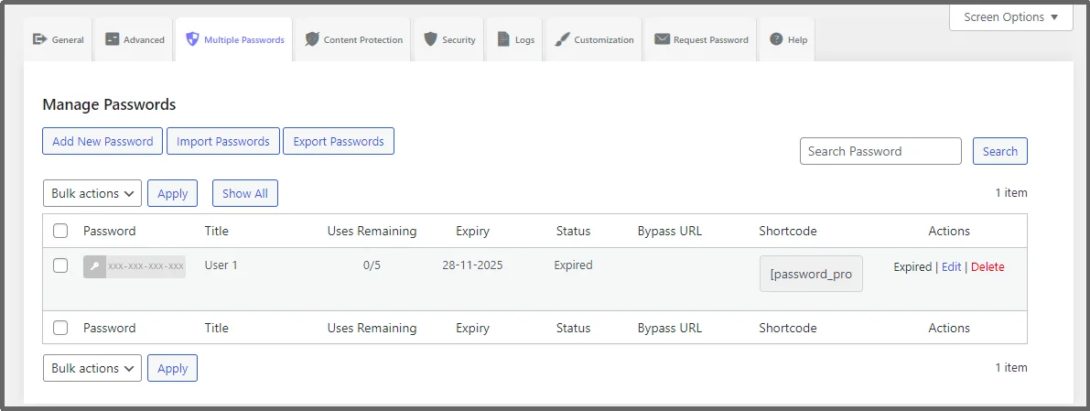Viewport: 1090px width, 411px height.
Task: Open the Logs tab
Action: tap(516, 39)
